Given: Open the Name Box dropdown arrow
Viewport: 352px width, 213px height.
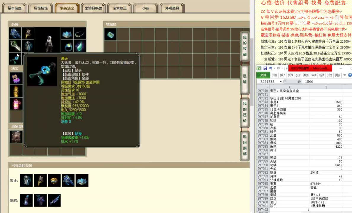Looking at the screenshot, I should coord(281,81).
